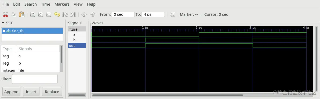
Task: Open the Edit menu
Action: click(x=17, y=4)
